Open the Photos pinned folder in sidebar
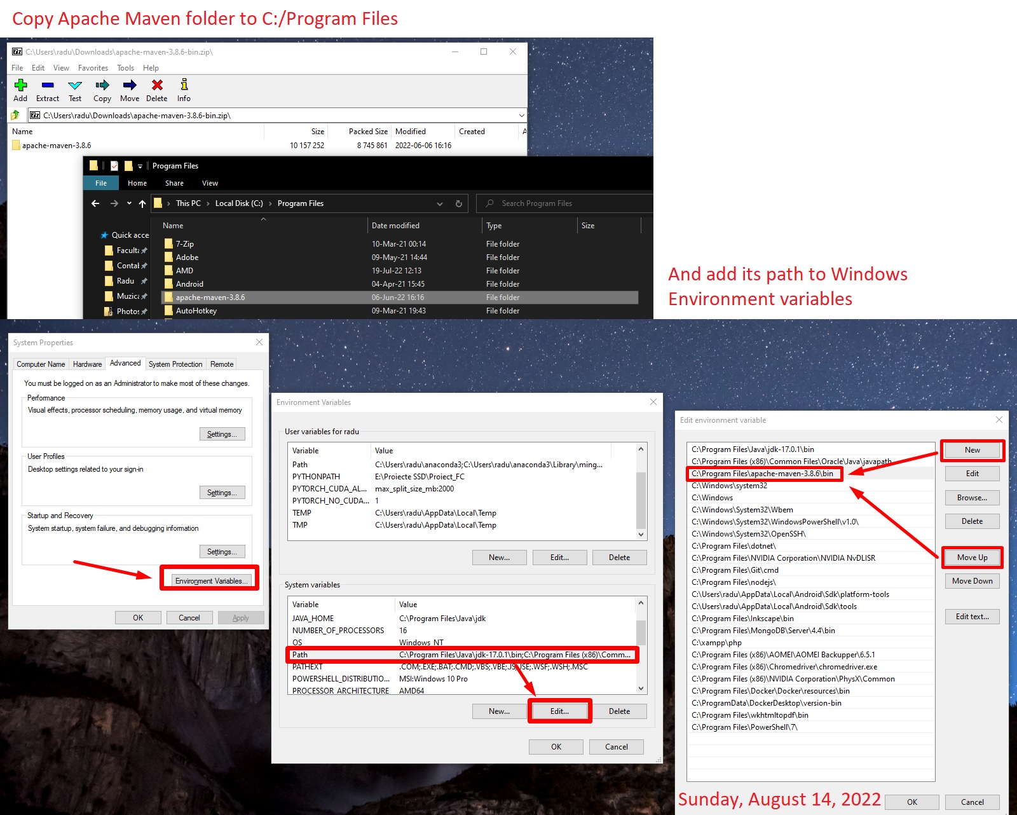The height and width of the screenshot is (815, 1017). [128, 312]
